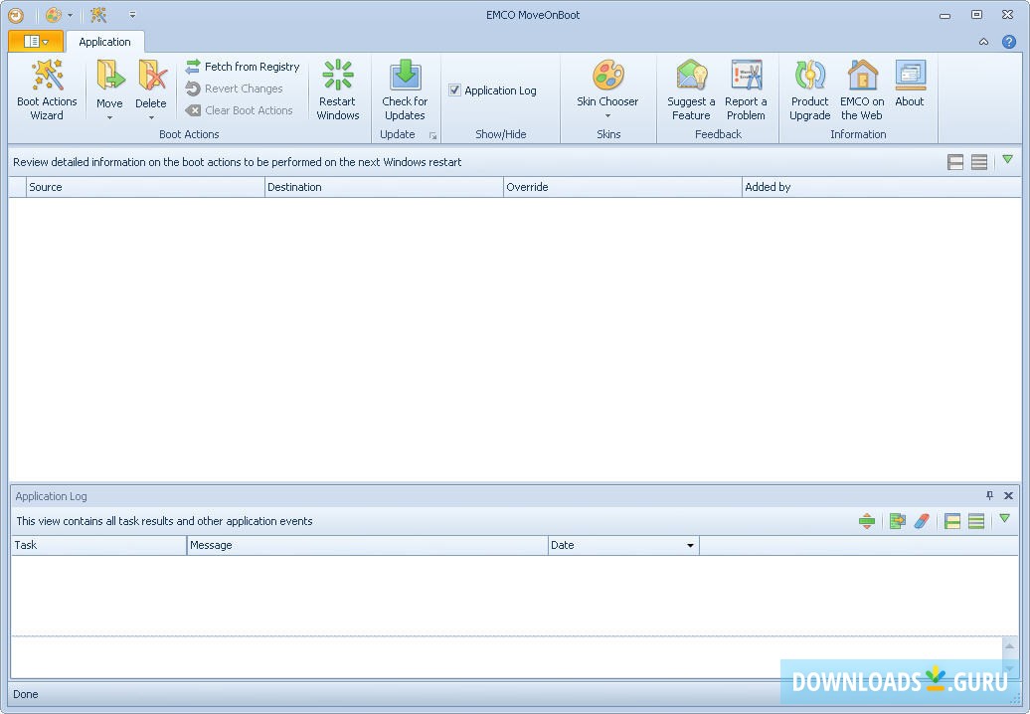Fetch boot actions from Registry
Viewport: 1030px width, 714px height.
tap(243, 67)
